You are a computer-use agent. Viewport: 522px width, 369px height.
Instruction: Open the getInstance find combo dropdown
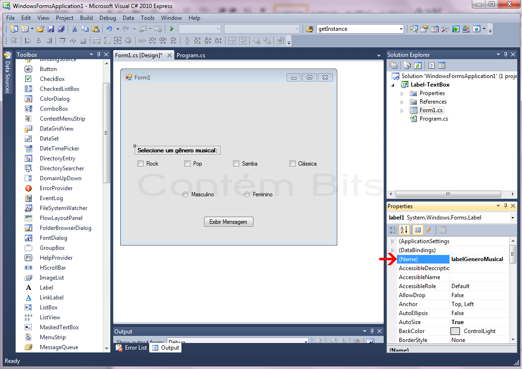pyautogui.click(x=401, y=29)
